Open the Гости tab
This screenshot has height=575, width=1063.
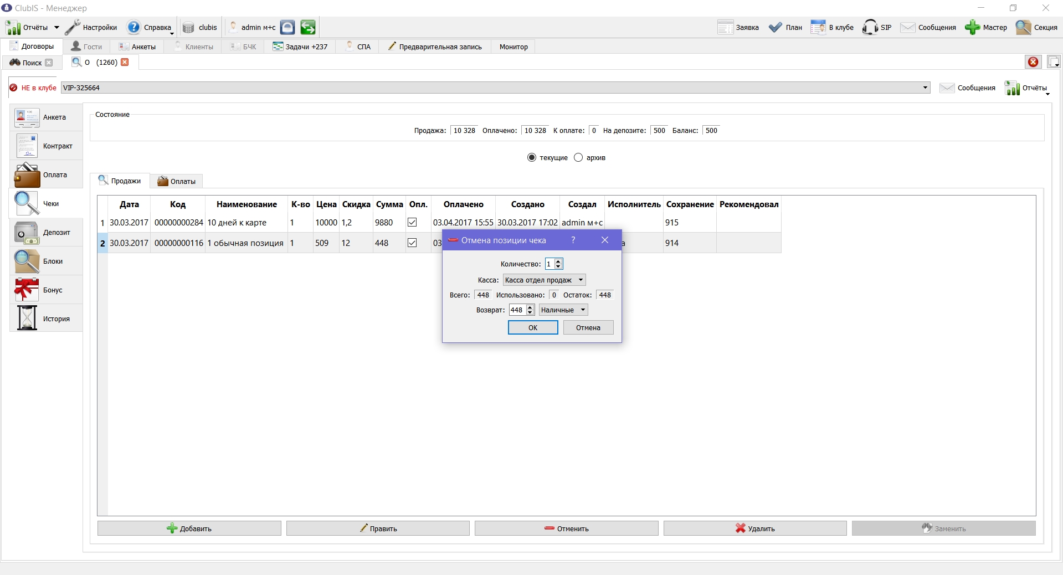(x=86, y=47)
